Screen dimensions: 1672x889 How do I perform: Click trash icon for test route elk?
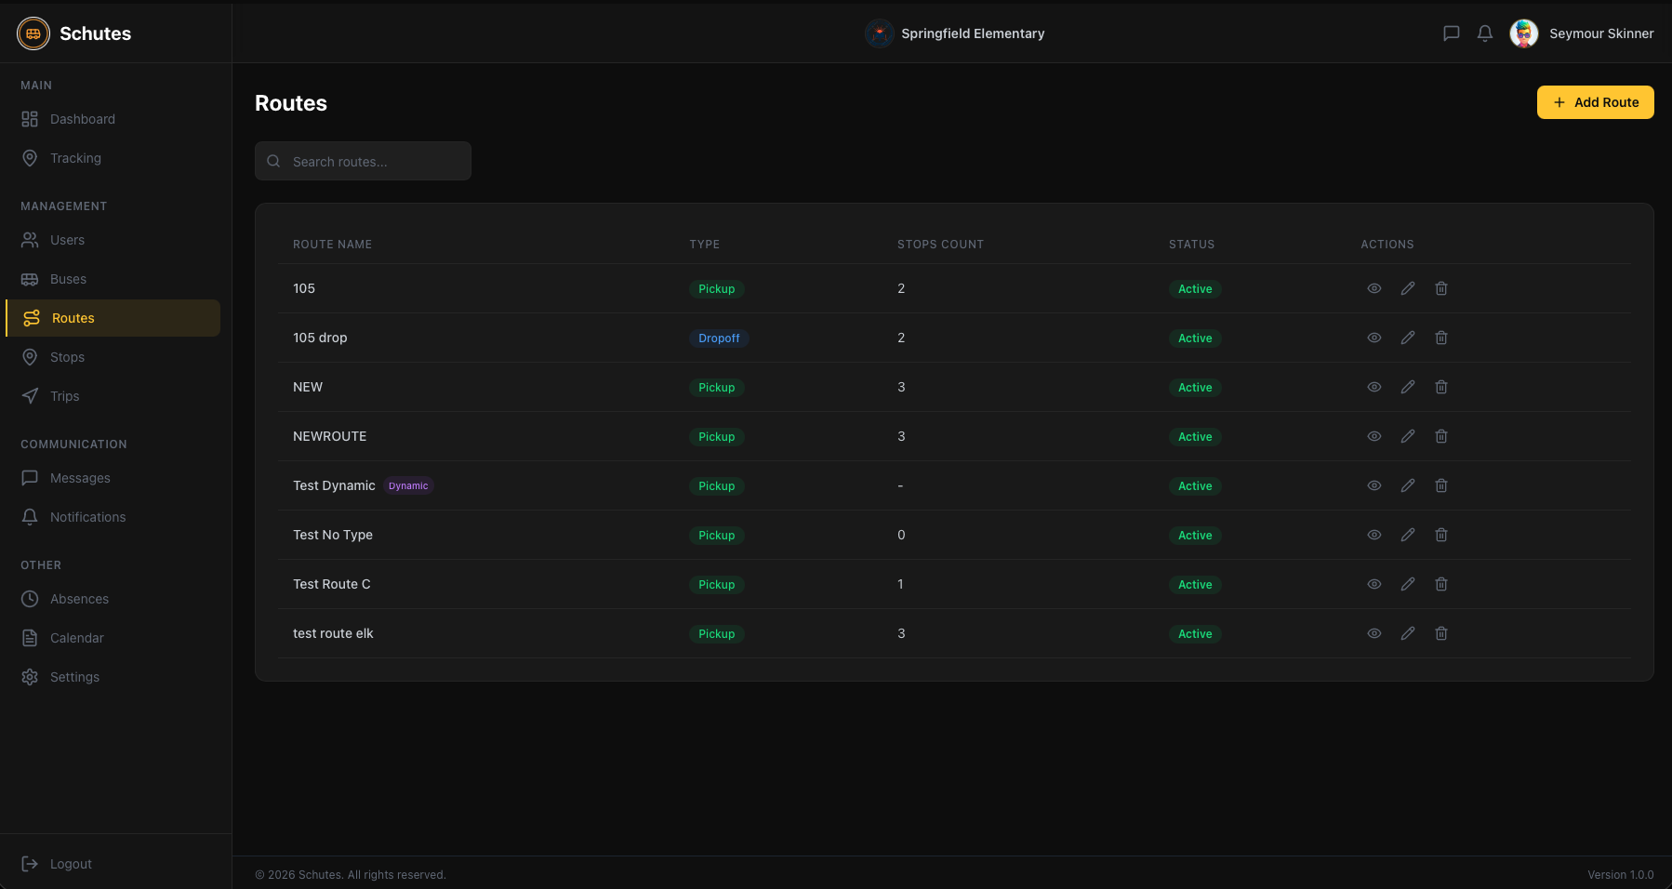click(1440, 633)
